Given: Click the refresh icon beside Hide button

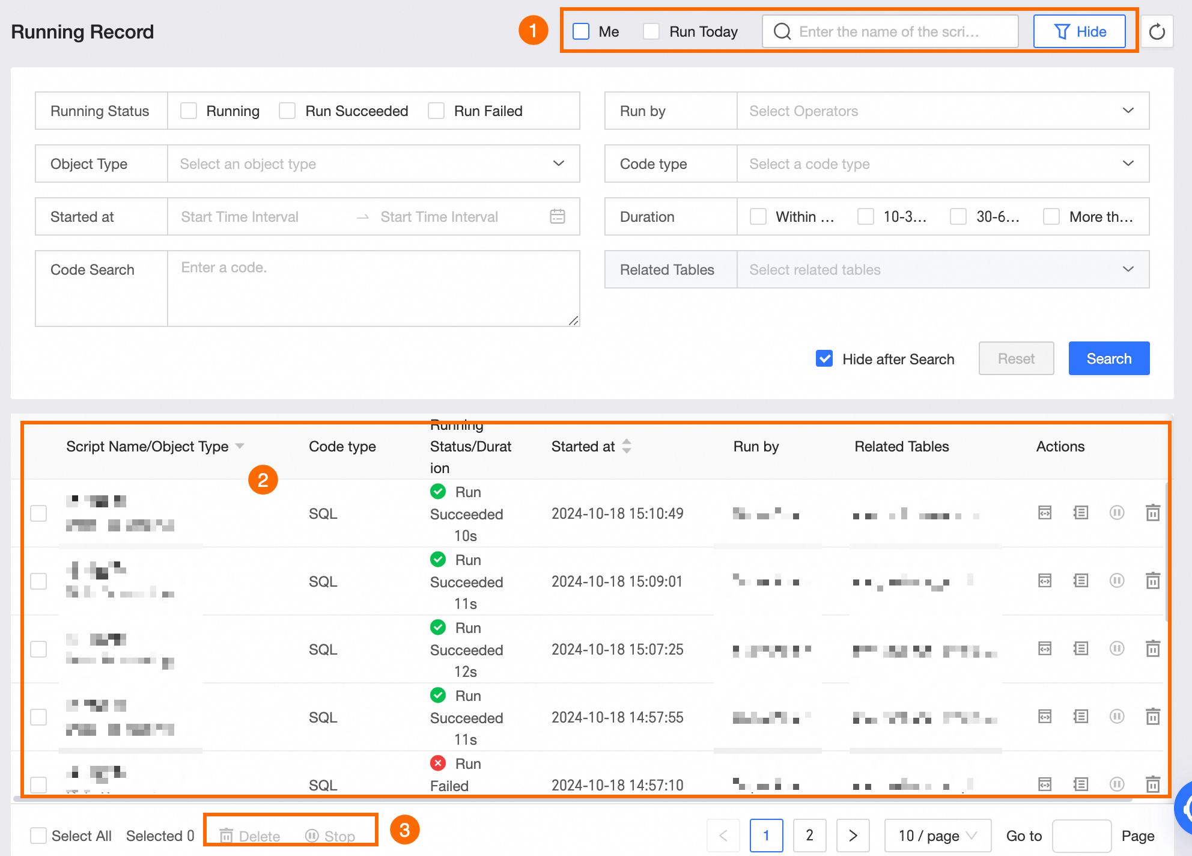Looking at the screenshot, I should pyautogui.click(x=1157, y=32).
